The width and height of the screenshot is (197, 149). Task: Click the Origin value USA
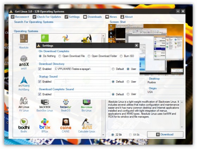(x=150, y=92)
